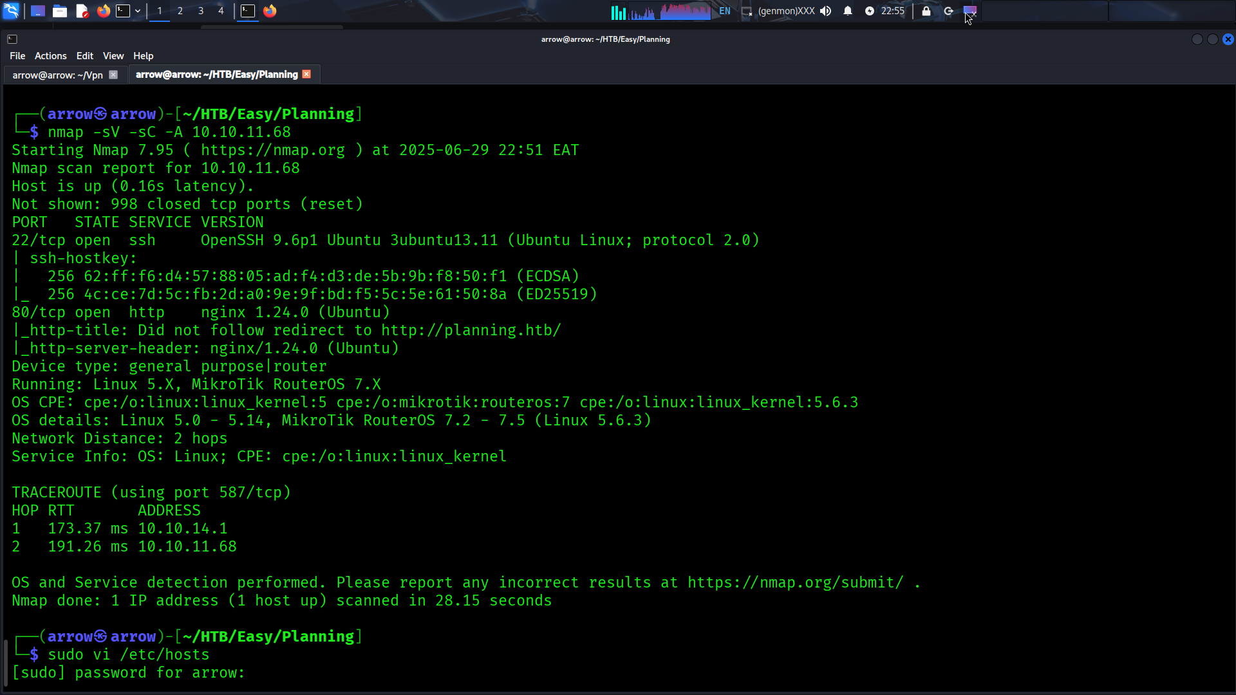Viewport: 1236px width, 695px height.
Task: Click the http://planning.htb/ redirect URL
Action: pyautogui.click(x=471, y=330)
